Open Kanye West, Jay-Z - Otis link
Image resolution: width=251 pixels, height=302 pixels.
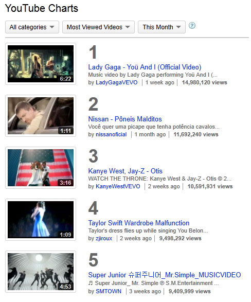[x=126, y=171]
